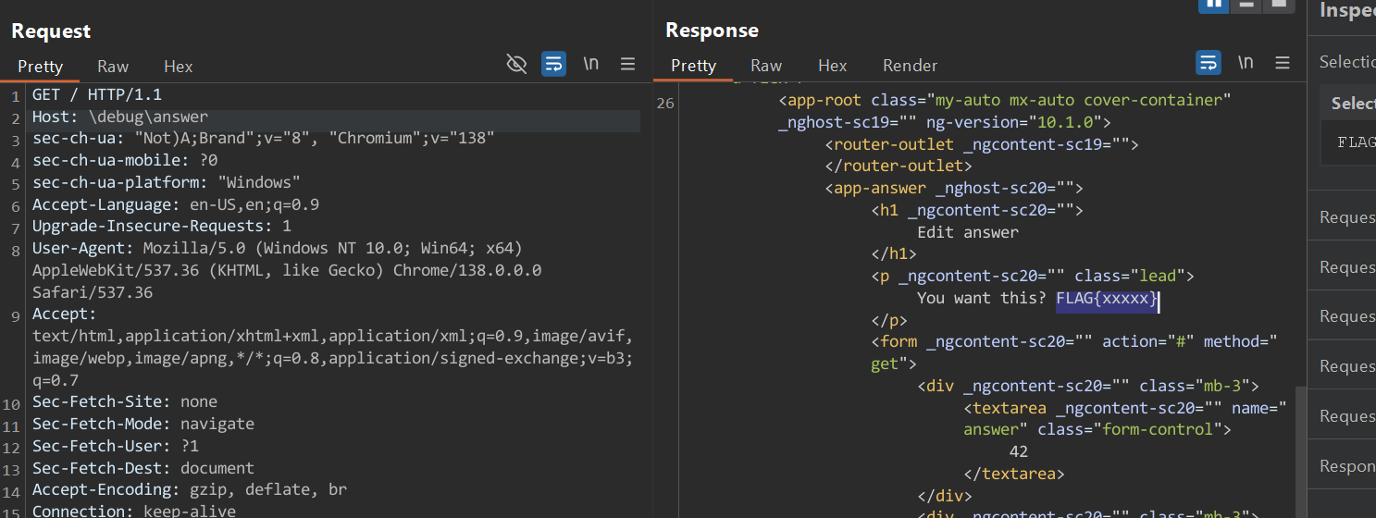The image size is (1376, 518).
Task: Open the Response panel hamburger menu
Action: (1282, 63)
